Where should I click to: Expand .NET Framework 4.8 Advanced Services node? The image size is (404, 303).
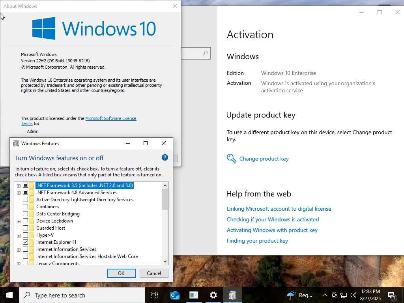coord(19,193)
